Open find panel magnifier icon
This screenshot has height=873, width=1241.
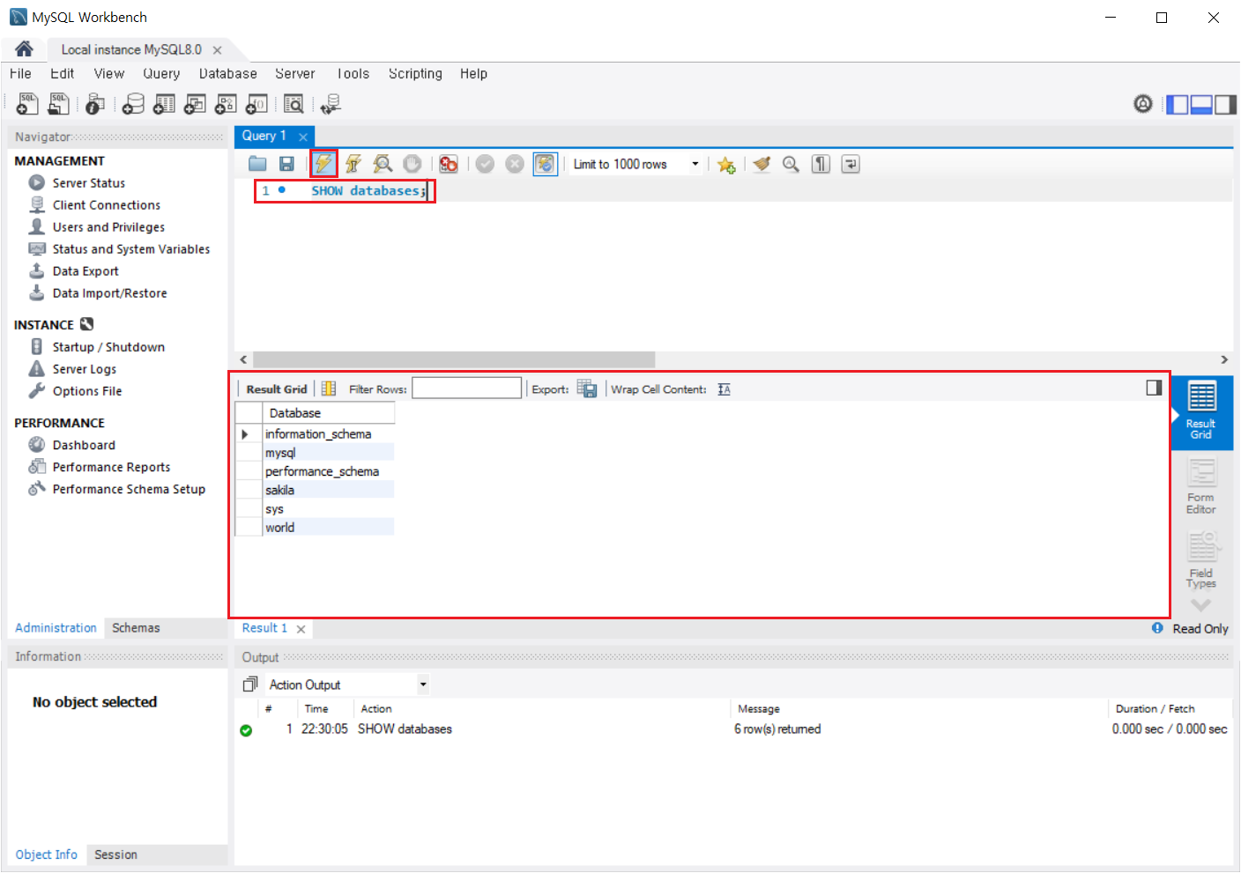coord(791,164)
